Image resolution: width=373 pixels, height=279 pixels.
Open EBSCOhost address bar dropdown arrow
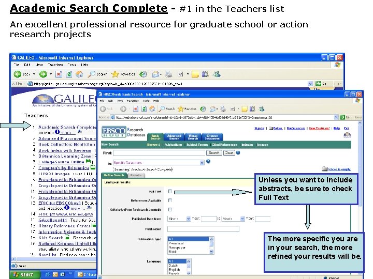tap(336, 117)
